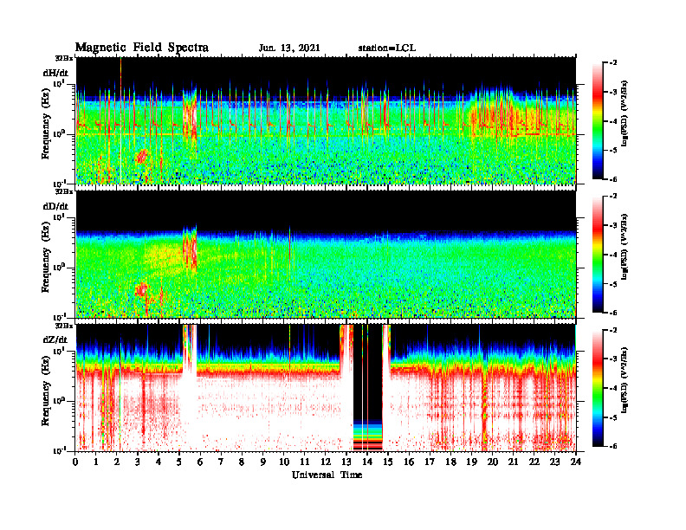Viewport: 686px width, 530px height.
Task: Click hour 12 on the Universal Time axis
Action: click(326, 462)
